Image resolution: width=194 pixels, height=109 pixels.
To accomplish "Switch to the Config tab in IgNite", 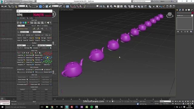I will pos(30,18).
